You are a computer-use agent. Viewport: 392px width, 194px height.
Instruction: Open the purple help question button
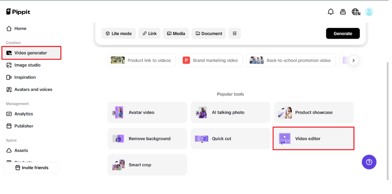point(369,162)
